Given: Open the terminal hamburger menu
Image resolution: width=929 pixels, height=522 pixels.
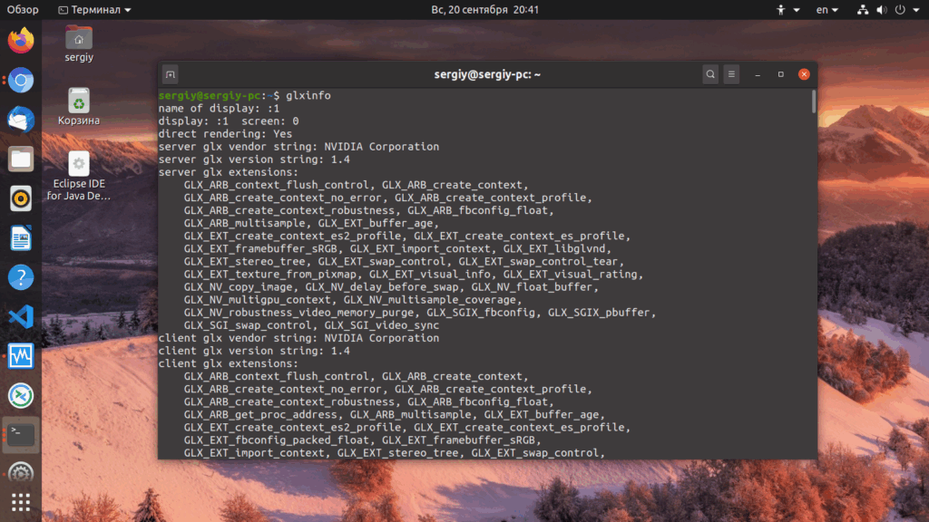Looking at the screenshot, I should click(x=732, y=74).
